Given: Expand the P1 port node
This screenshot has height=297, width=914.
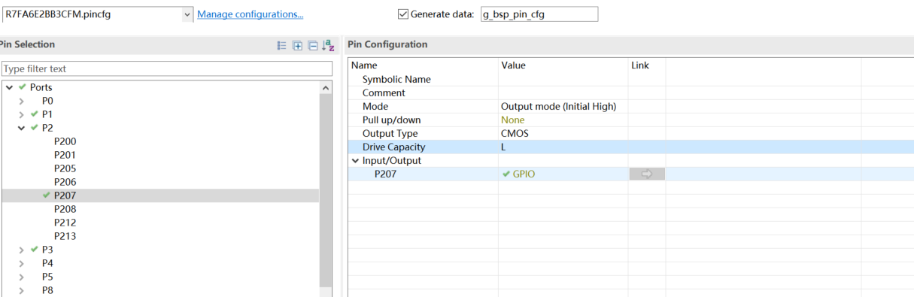Looking at the screenshot, I should (22, 114).
